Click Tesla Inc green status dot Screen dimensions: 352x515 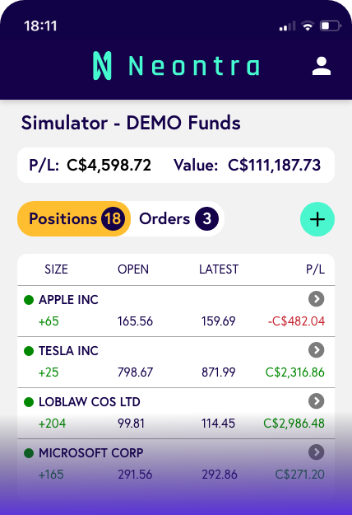tap(29, 351)
